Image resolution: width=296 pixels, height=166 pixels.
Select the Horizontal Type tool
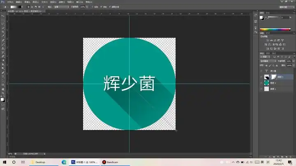coord(3,77)
